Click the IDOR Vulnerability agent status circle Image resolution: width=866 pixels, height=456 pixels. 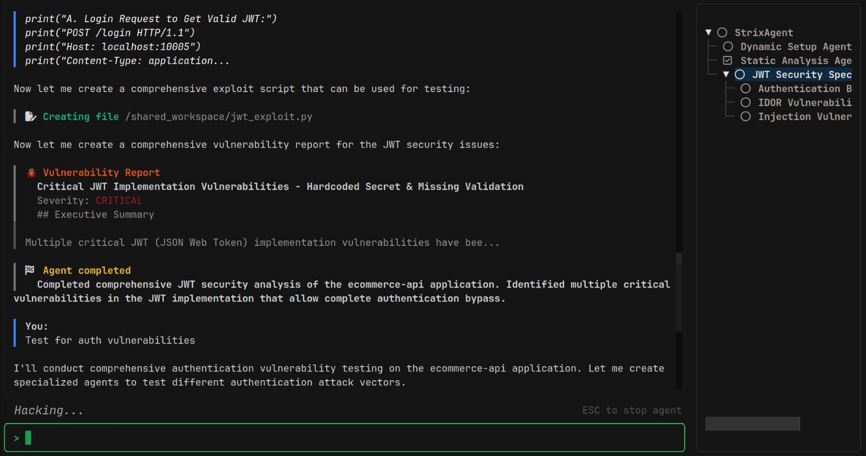coord(745,102)
